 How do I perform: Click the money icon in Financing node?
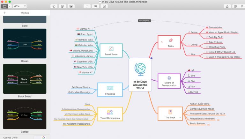coord(110,88)
